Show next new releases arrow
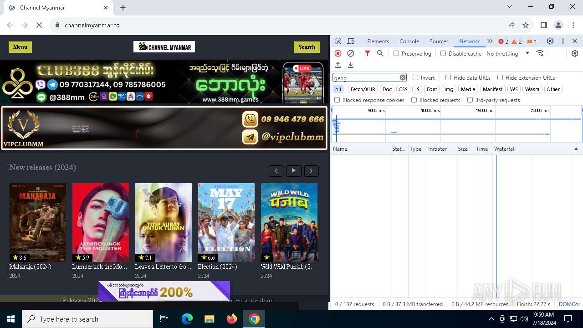This screenshot has height=328, width=583. [312, 171]
